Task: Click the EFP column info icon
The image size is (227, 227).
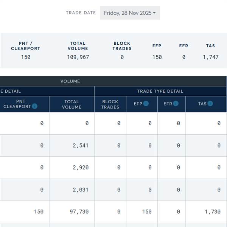Action: coord(146,104)
